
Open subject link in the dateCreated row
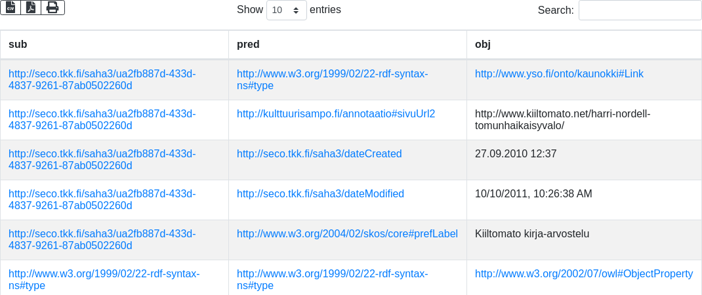(x=102, y=160)
